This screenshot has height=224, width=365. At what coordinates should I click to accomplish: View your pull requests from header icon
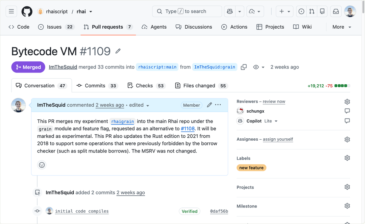pyautogui.click(x=312, y=11)
